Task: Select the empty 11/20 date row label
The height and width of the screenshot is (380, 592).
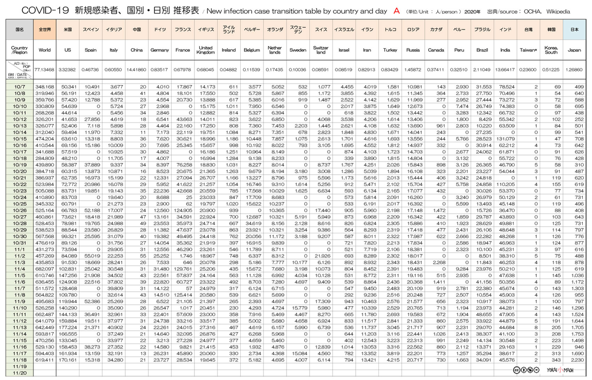Action: (20, 372)
